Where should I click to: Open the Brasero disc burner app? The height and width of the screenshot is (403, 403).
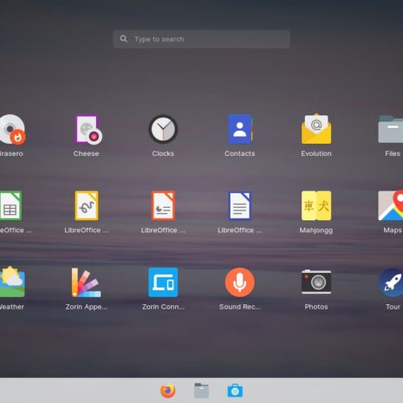point(12,129)
